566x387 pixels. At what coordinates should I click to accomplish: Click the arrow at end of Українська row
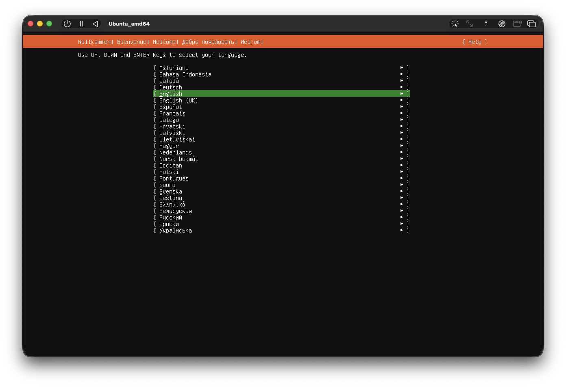[x=402, y=230]
